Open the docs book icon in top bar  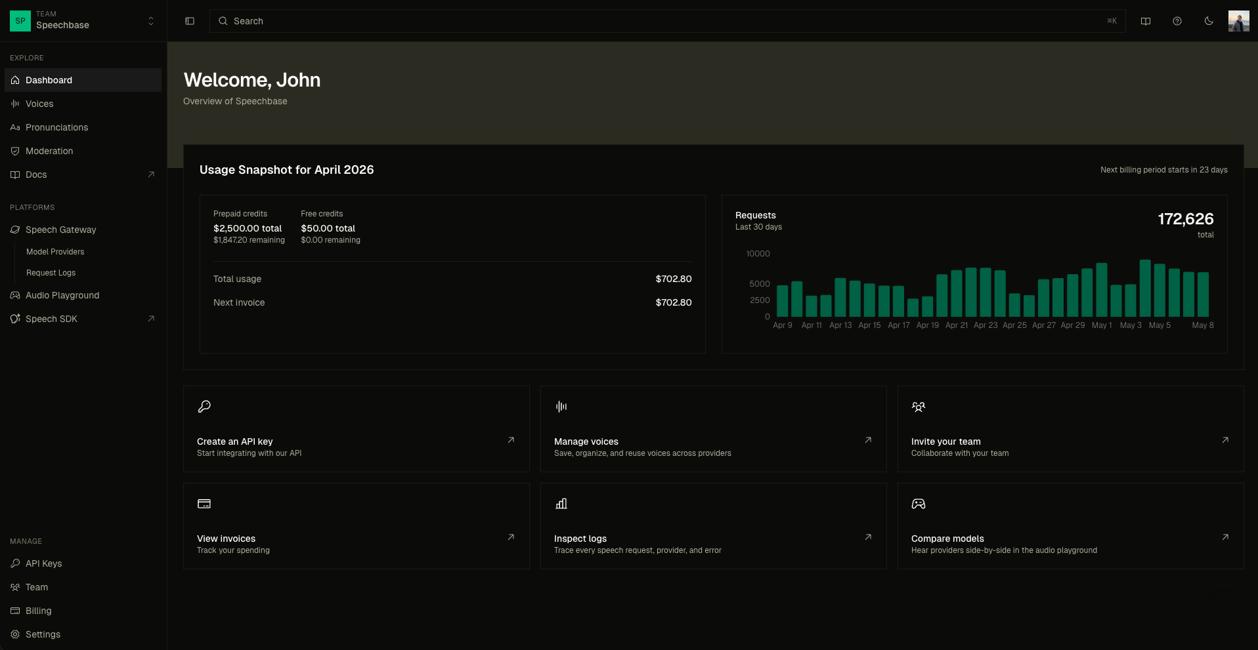pos(1146,21)
